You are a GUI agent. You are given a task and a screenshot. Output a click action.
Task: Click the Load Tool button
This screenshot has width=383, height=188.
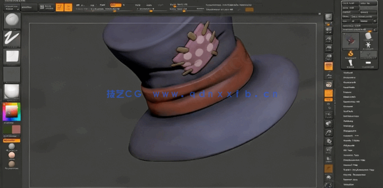click(350, 3)
